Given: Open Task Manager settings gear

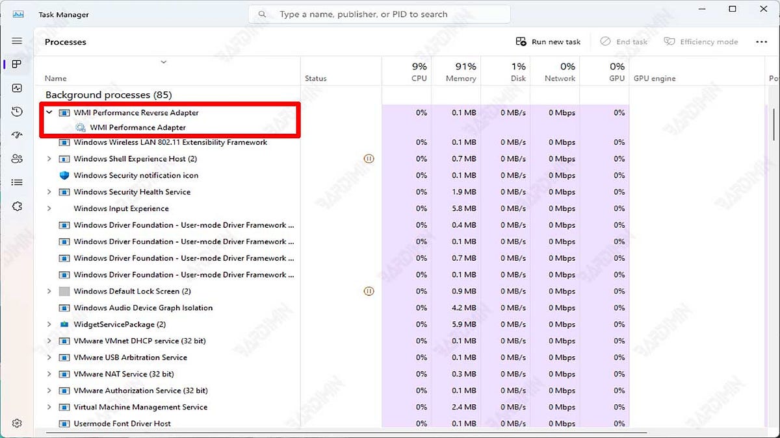Looking at the screenshot, I should [16, 422].
